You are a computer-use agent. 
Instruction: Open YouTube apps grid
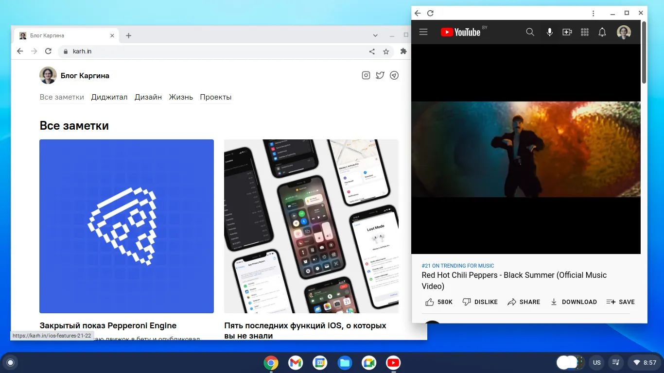[585, 32]
